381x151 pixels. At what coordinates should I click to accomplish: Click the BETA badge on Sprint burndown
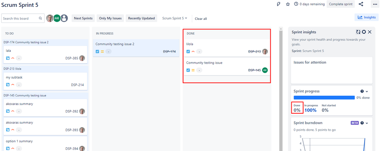355,123
